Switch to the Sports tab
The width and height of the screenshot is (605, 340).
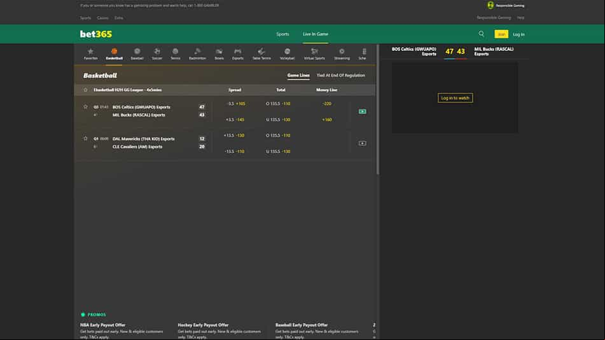(x=282, y=34)
